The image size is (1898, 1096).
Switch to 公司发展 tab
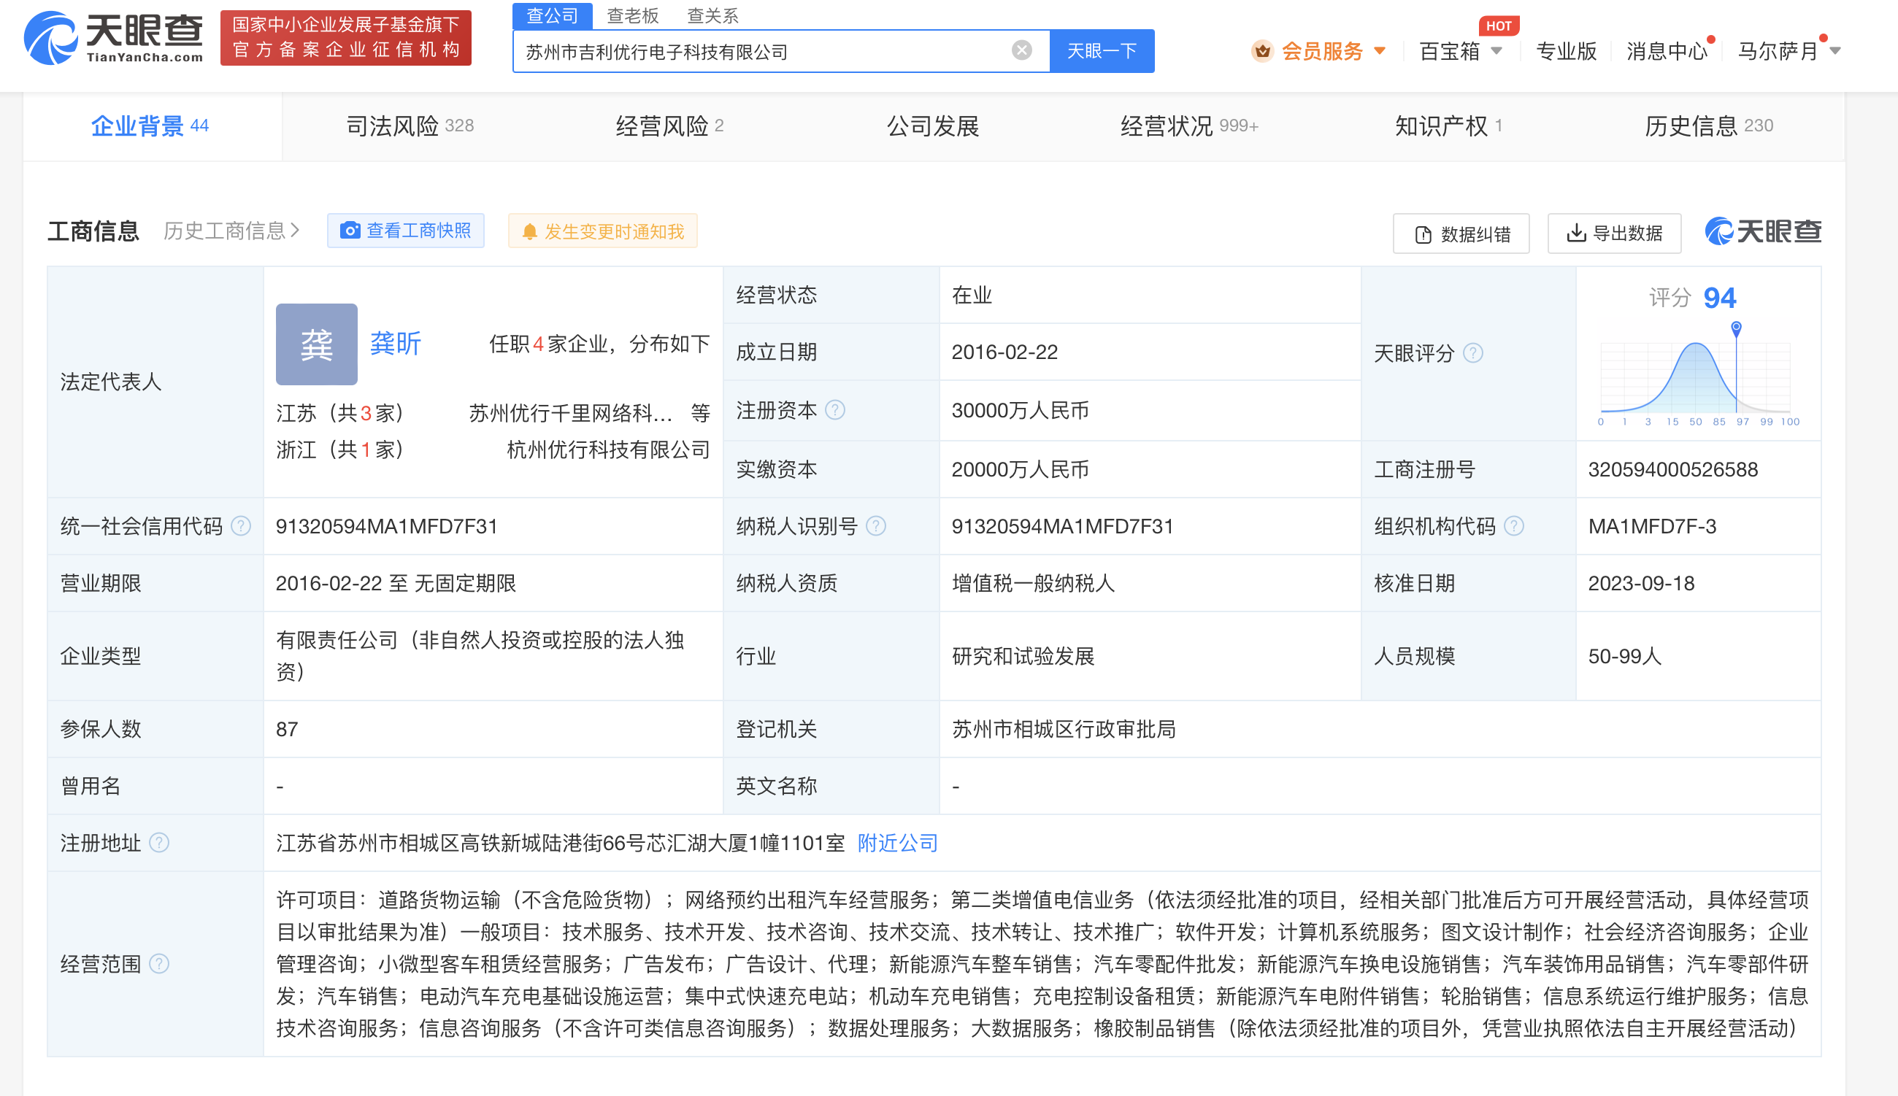click(933, 126)
